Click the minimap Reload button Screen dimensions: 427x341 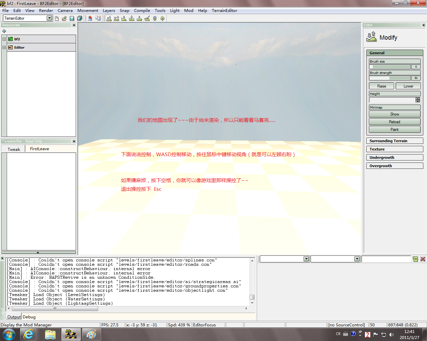tap(395, 122)
